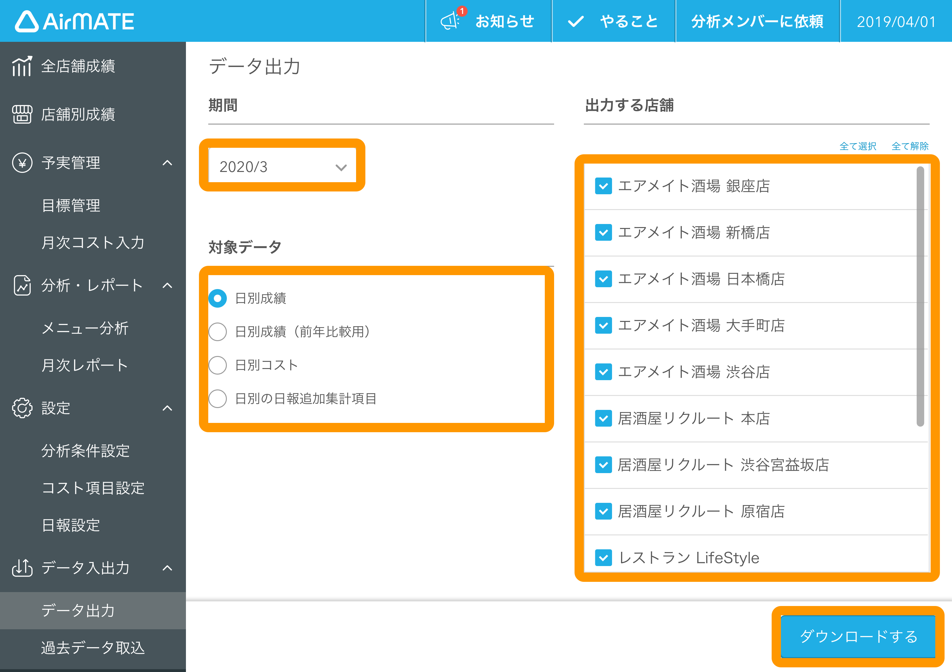This screenshot has width=952, height=672.
Task: Open the 期間 dropdown showing 2020/3
Action: pyautogui.click(x=282, y=165)
